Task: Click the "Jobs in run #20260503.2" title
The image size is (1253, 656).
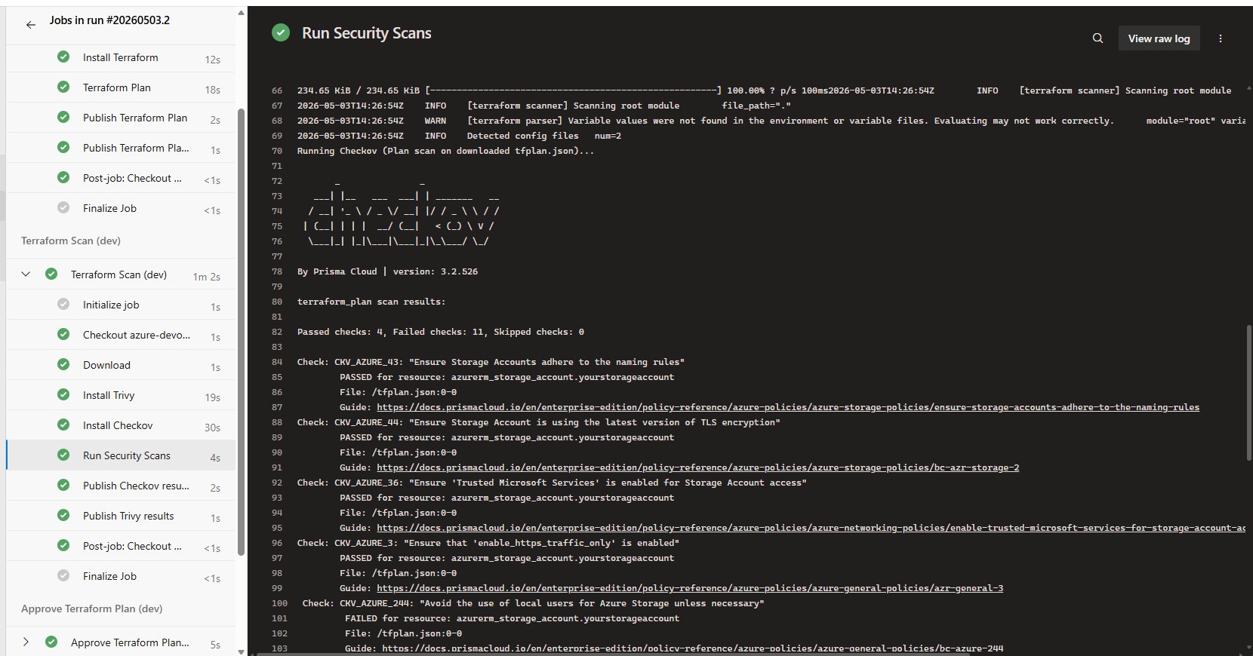Action: [x=109, y=20]
